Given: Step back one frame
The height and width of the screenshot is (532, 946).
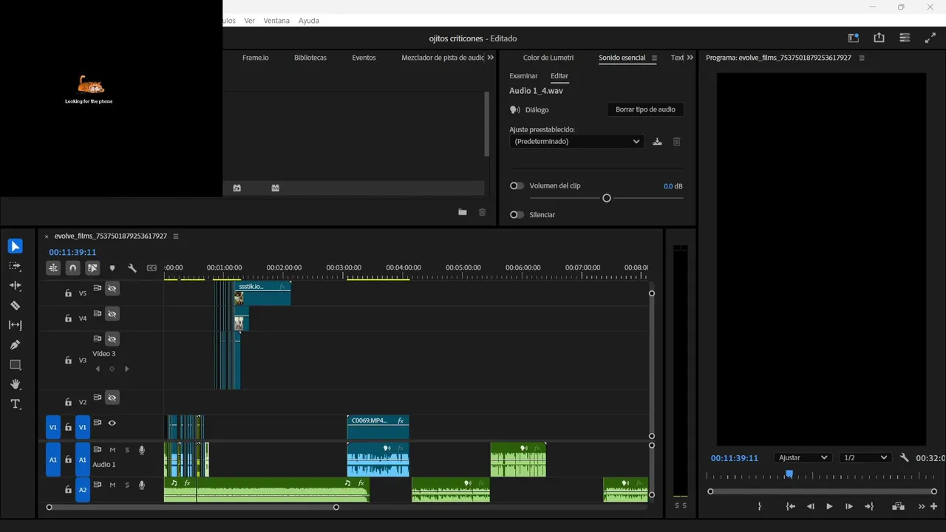Looking at the screenshot, I should 810,506.
